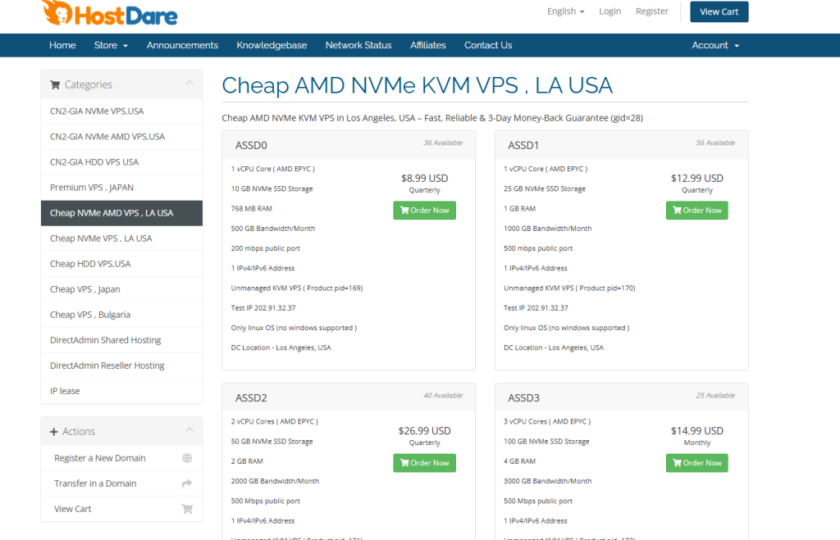
Task: Open DirectAdmin Shared Hosting category
Action: (121, 340)
